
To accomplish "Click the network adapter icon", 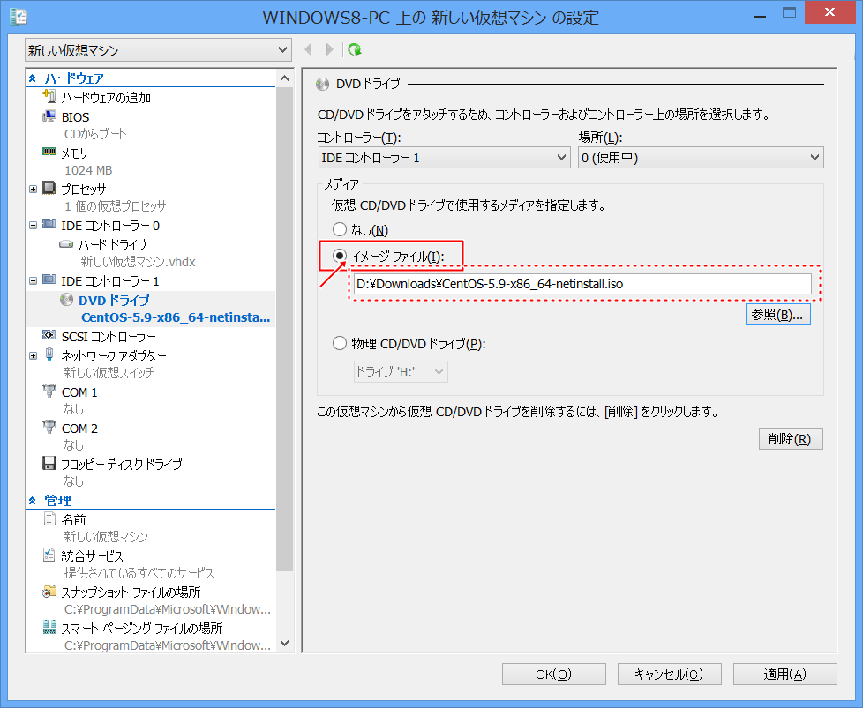I will pyautogui.click(x=49, y=354).
